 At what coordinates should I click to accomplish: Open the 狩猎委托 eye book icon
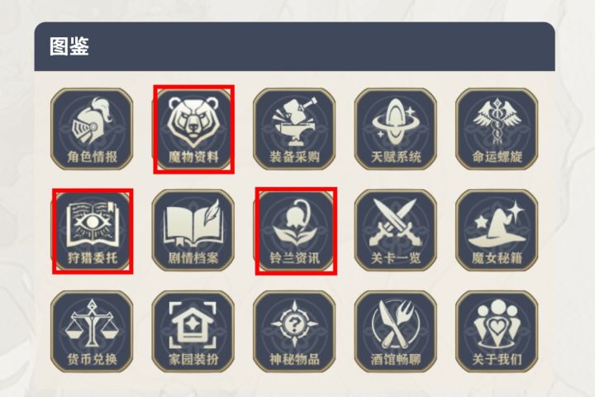[92, 231]
